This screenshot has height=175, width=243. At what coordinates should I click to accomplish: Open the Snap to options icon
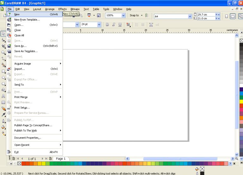146,15
